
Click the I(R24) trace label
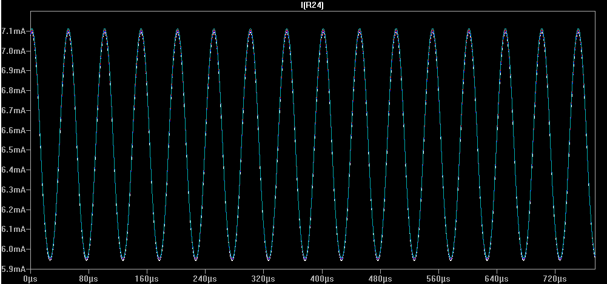pos(312,5)
